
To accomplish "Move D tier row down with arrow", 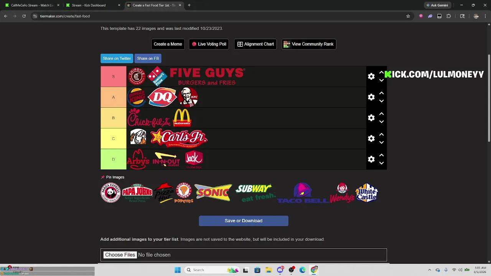I will [x=381, y=163].
